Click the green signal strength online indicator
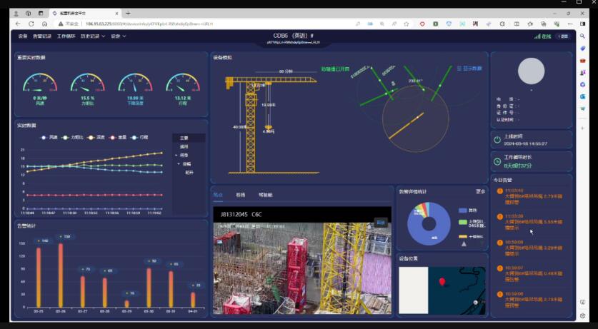This screenshot has width=598, height=329. 538,36
